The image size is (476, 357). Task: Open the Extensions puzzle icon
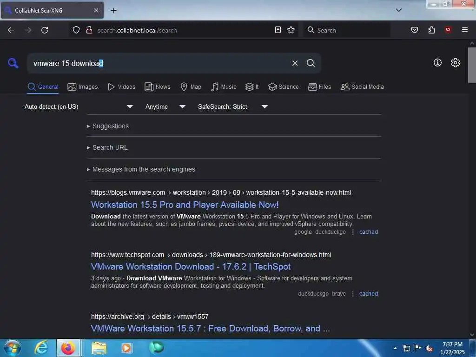(x=431, y=30)
